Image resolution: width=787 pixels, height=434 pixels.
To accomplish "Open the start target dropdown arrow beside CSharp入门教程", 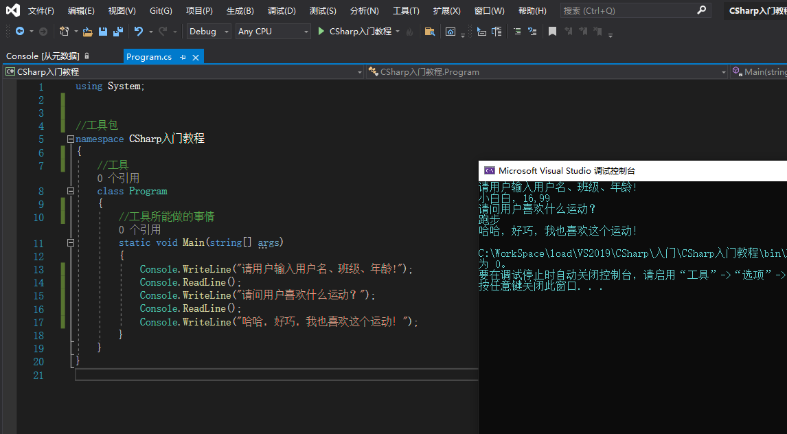I will (398, 31).
